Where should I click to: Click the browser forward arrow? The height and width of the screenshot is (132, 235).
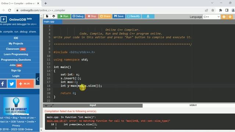(3, 10)
